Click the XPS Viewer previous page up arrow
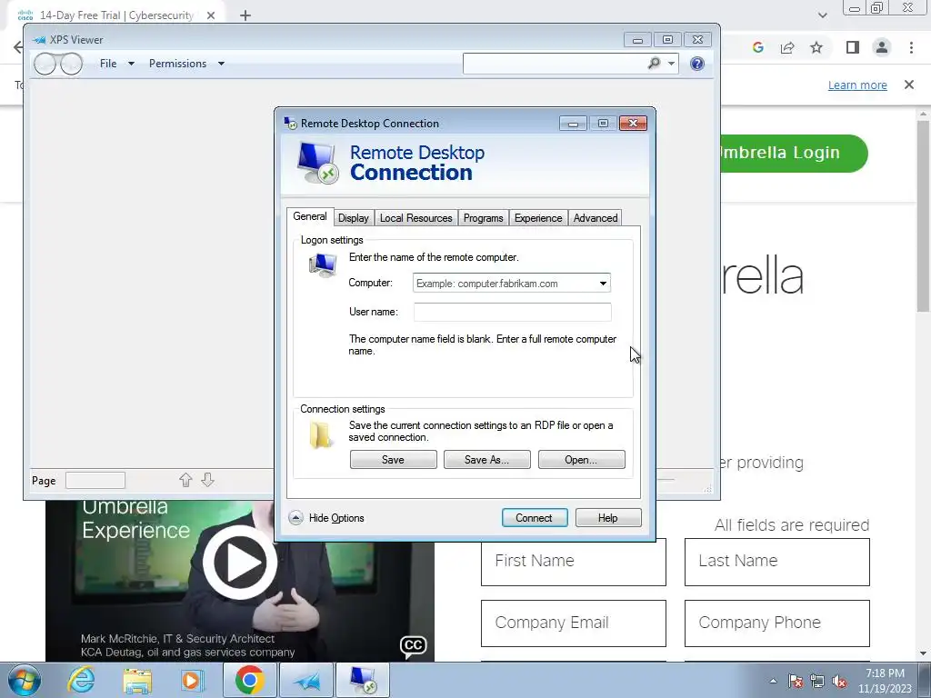This screenshot has height=698, width=931. pos(185,480)
